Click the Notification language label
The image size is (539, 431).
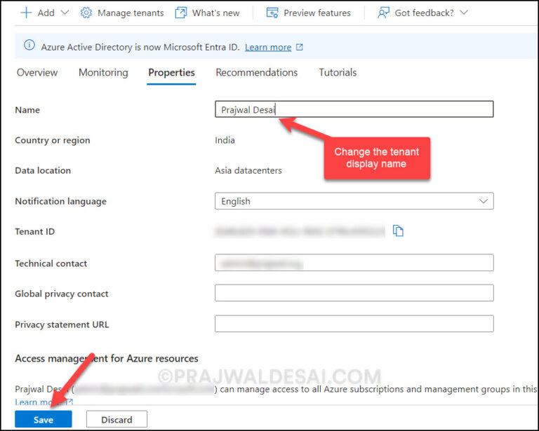pyautogui.click(x=60, y=201)
